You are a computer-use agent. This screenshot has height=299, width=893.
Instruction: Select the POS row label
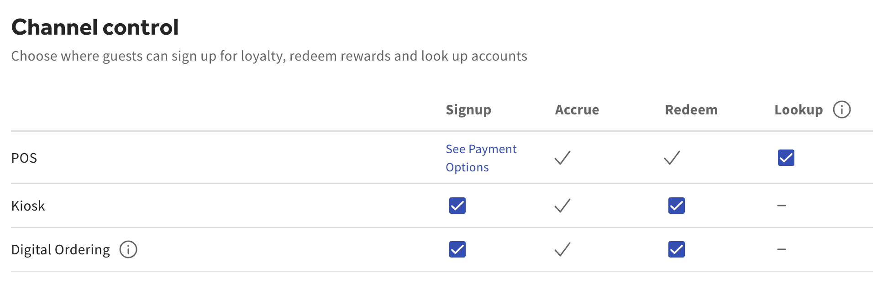pyautogui.click(x=24, y=158)
